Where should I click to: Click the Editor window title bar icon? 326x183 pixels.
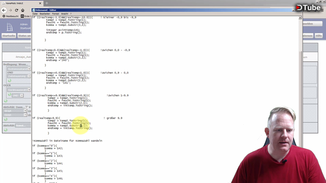tap(34, 10)
